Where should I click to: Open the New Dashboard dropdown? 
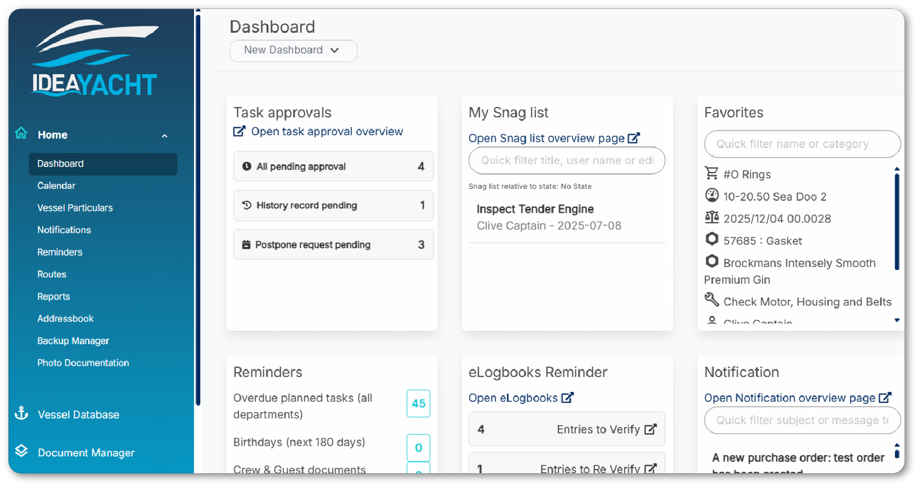pos(293,50)
